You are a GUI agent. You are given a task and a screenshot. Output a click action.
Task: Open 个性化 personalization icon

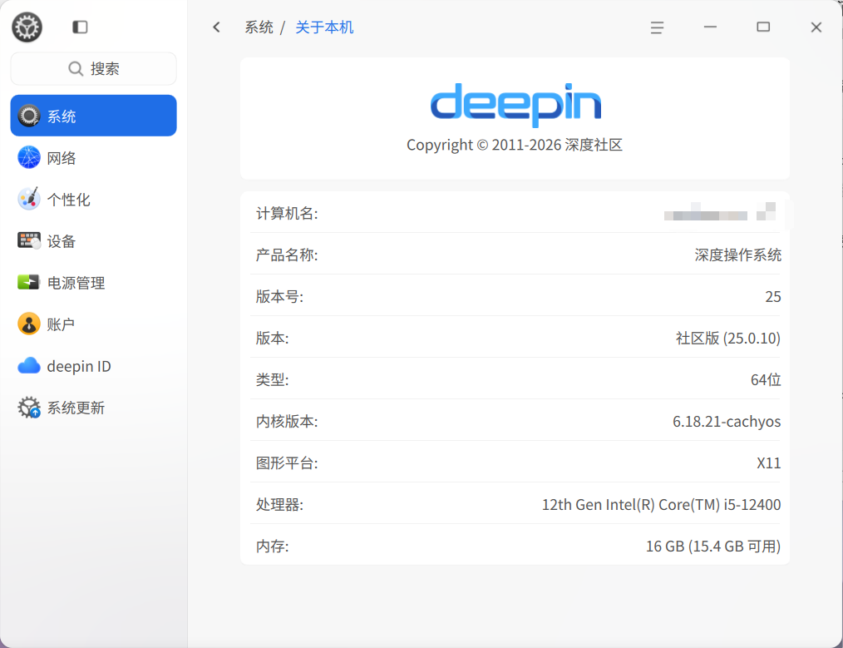[29, 199]
